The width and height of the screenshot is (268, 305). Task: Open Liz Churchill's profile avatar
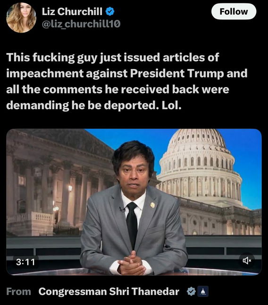21,17
